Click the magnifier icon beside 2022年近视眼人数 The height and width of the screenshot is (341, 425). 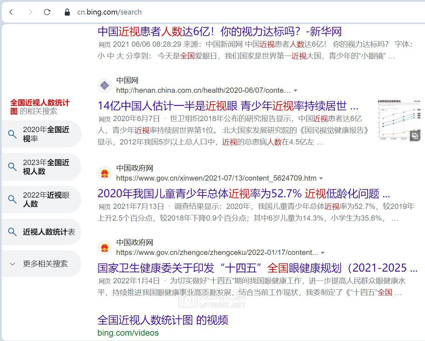pos(12,199)
